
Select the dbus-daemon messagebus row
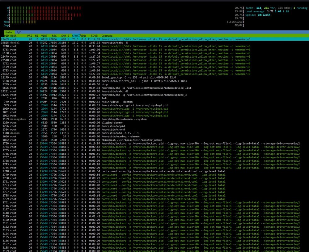click(x=154, y=119)
